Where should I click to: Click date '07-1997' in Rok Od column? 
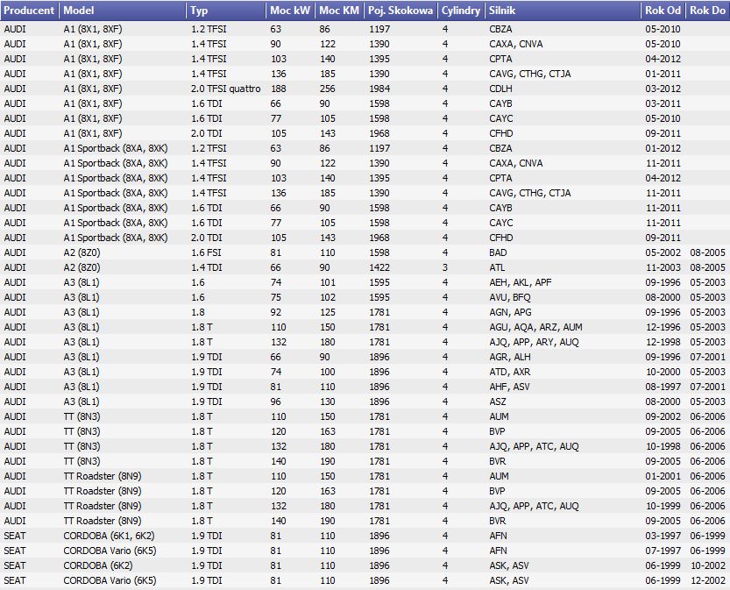coord(663,551)
